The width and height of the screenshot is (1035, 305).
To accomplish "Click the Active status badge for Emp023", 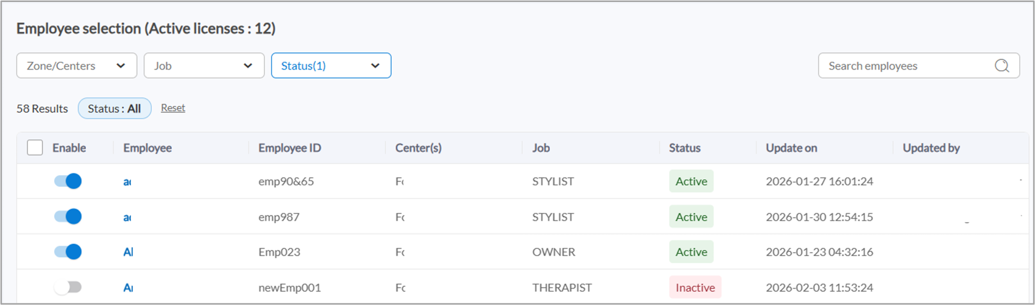I will pyautogui.click(x=691, y=251).
